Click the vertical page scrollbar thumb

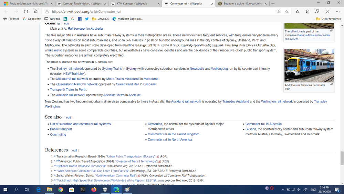(342, 158)
